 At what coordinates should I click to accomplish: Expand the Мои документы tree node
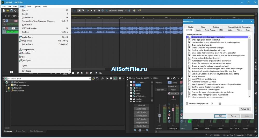(6, 85)
